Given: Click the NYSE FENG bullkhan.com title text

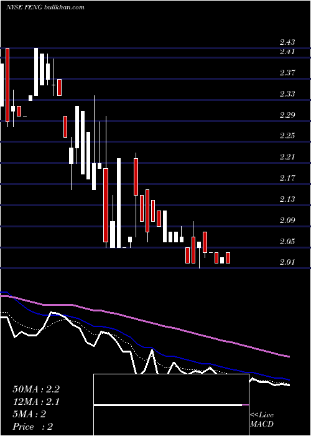Looking at the screenshot, I should [45, 7].
